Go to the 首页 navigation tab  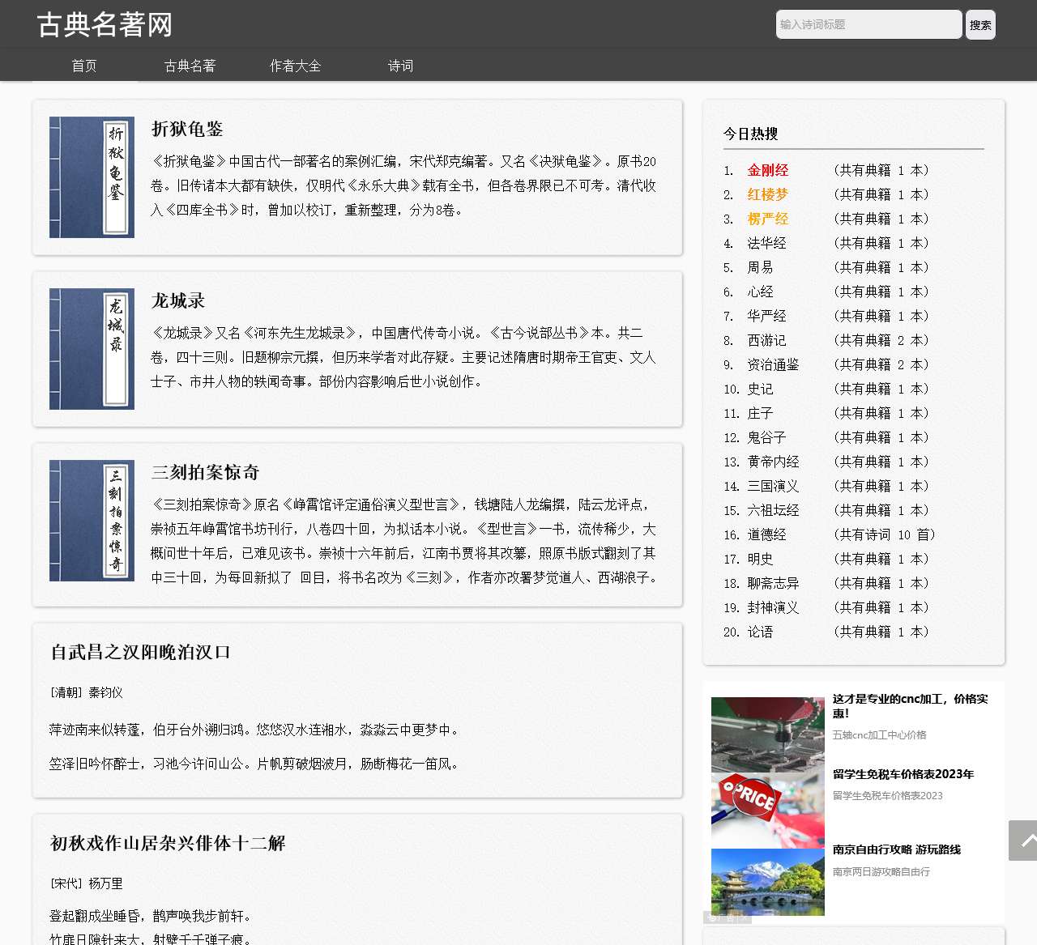pyautogui.click(x=84, y=66)
